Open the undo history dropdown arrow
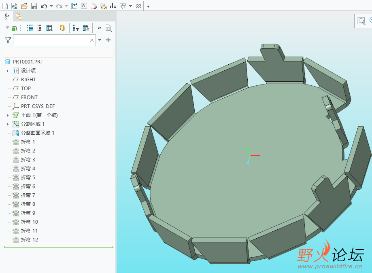The image size is (372, 273). tap(51, 6)
